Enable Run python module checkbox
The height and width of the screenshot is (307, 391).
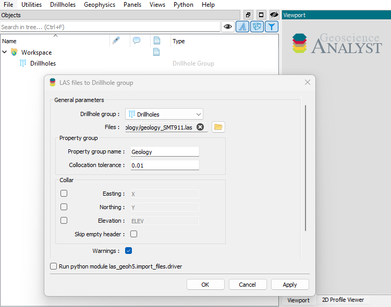(54, 266)
